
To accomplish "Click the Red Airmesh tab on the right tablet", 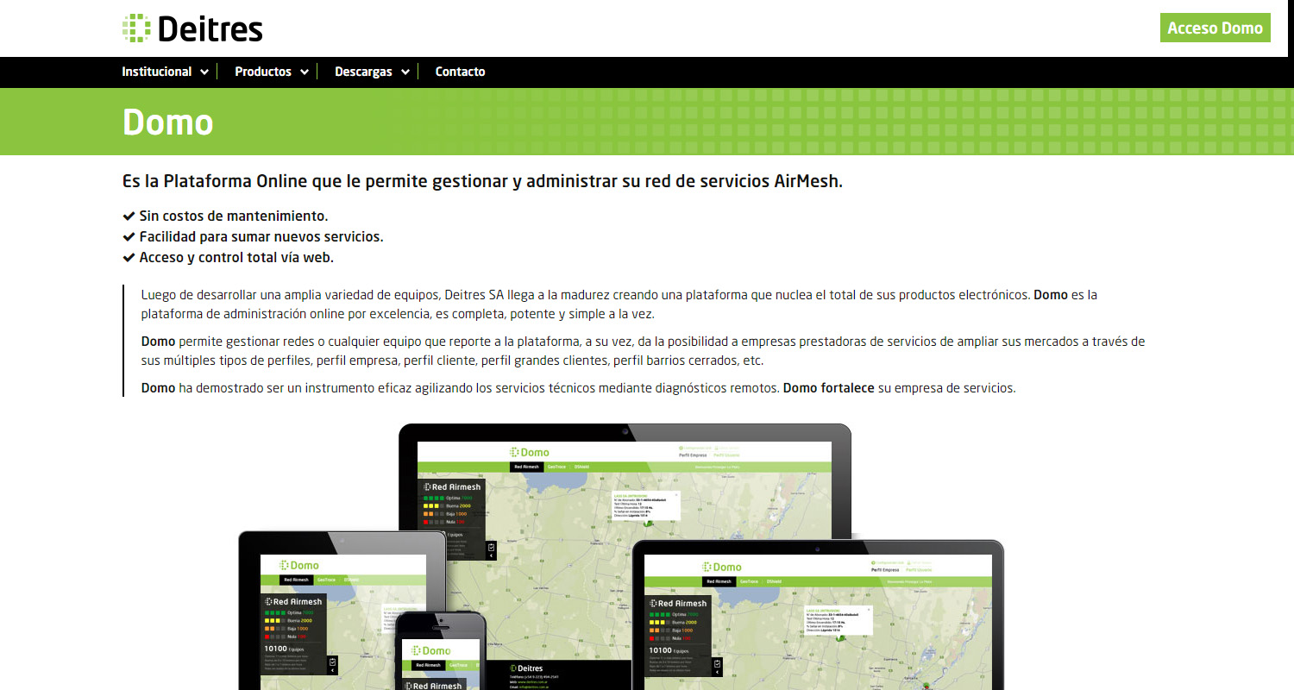I will point(719,582).
